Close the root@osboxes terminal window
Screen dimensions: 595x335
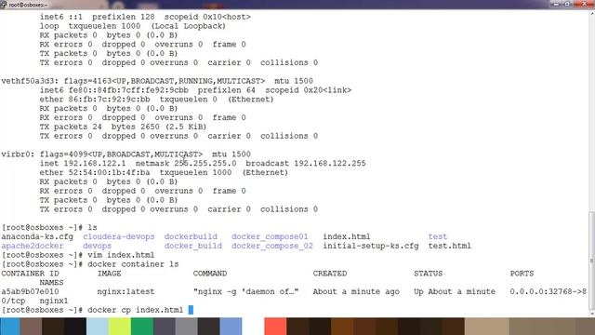click(x=584, y=4)
